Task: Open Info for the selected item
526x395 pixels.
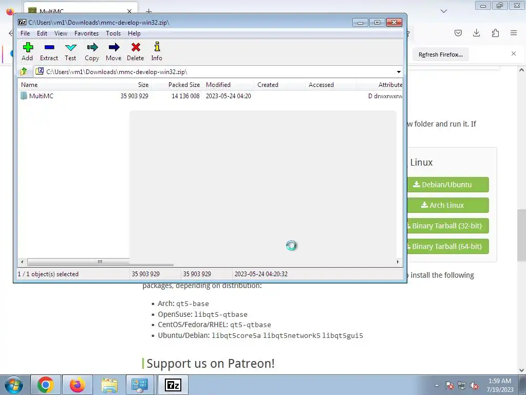Action: click(157, 51)
